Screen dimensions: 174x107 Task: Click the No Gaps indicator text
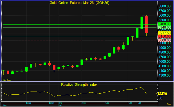(7, 80)
